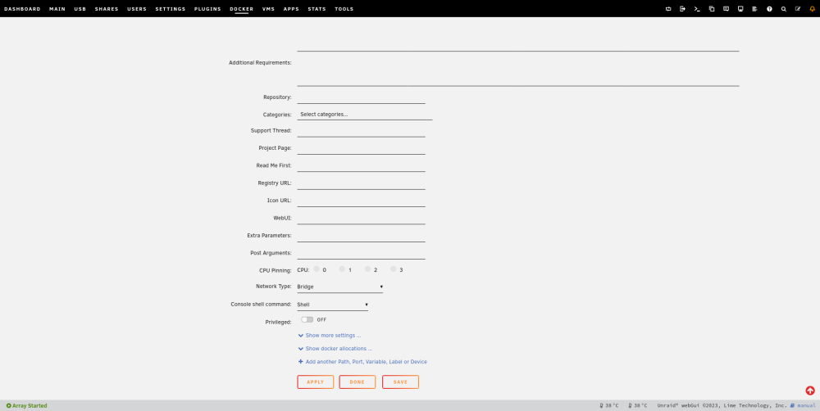Viewport: 820px width, 411px height.
Task: Focus the Support Thread field
Action: [361, 131]
